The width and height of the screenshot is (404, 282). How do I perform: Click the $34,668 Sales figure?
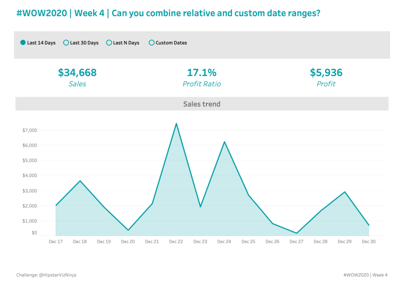point(77,73)
